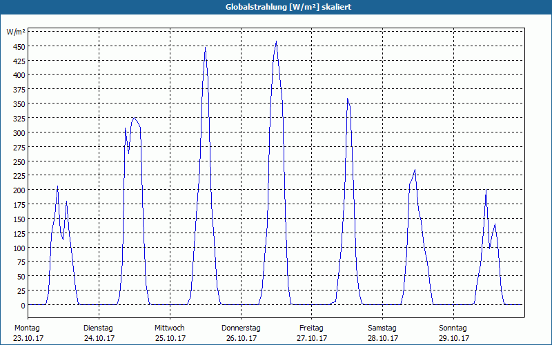Select the Mittwoch 25.10.17 axis label
The height and width of the screenshot is (345, 552).
click(170, 333)
